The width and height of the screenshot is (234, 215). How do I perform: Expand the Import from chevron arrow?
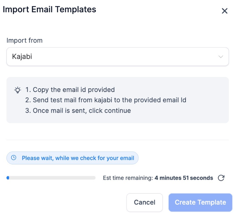(x=221, y=57)
